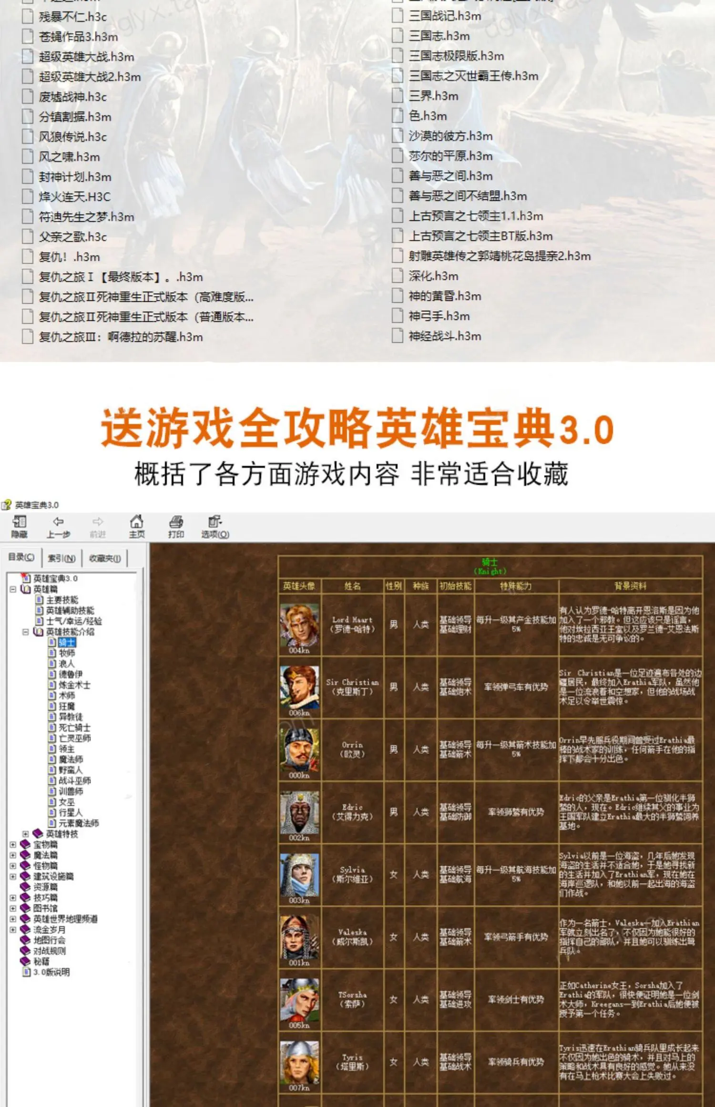Click the greyed 前进 forward arrow
The height and width of the screenshot is (1107, 715).
pyautogui.click(x=98, y=522)
